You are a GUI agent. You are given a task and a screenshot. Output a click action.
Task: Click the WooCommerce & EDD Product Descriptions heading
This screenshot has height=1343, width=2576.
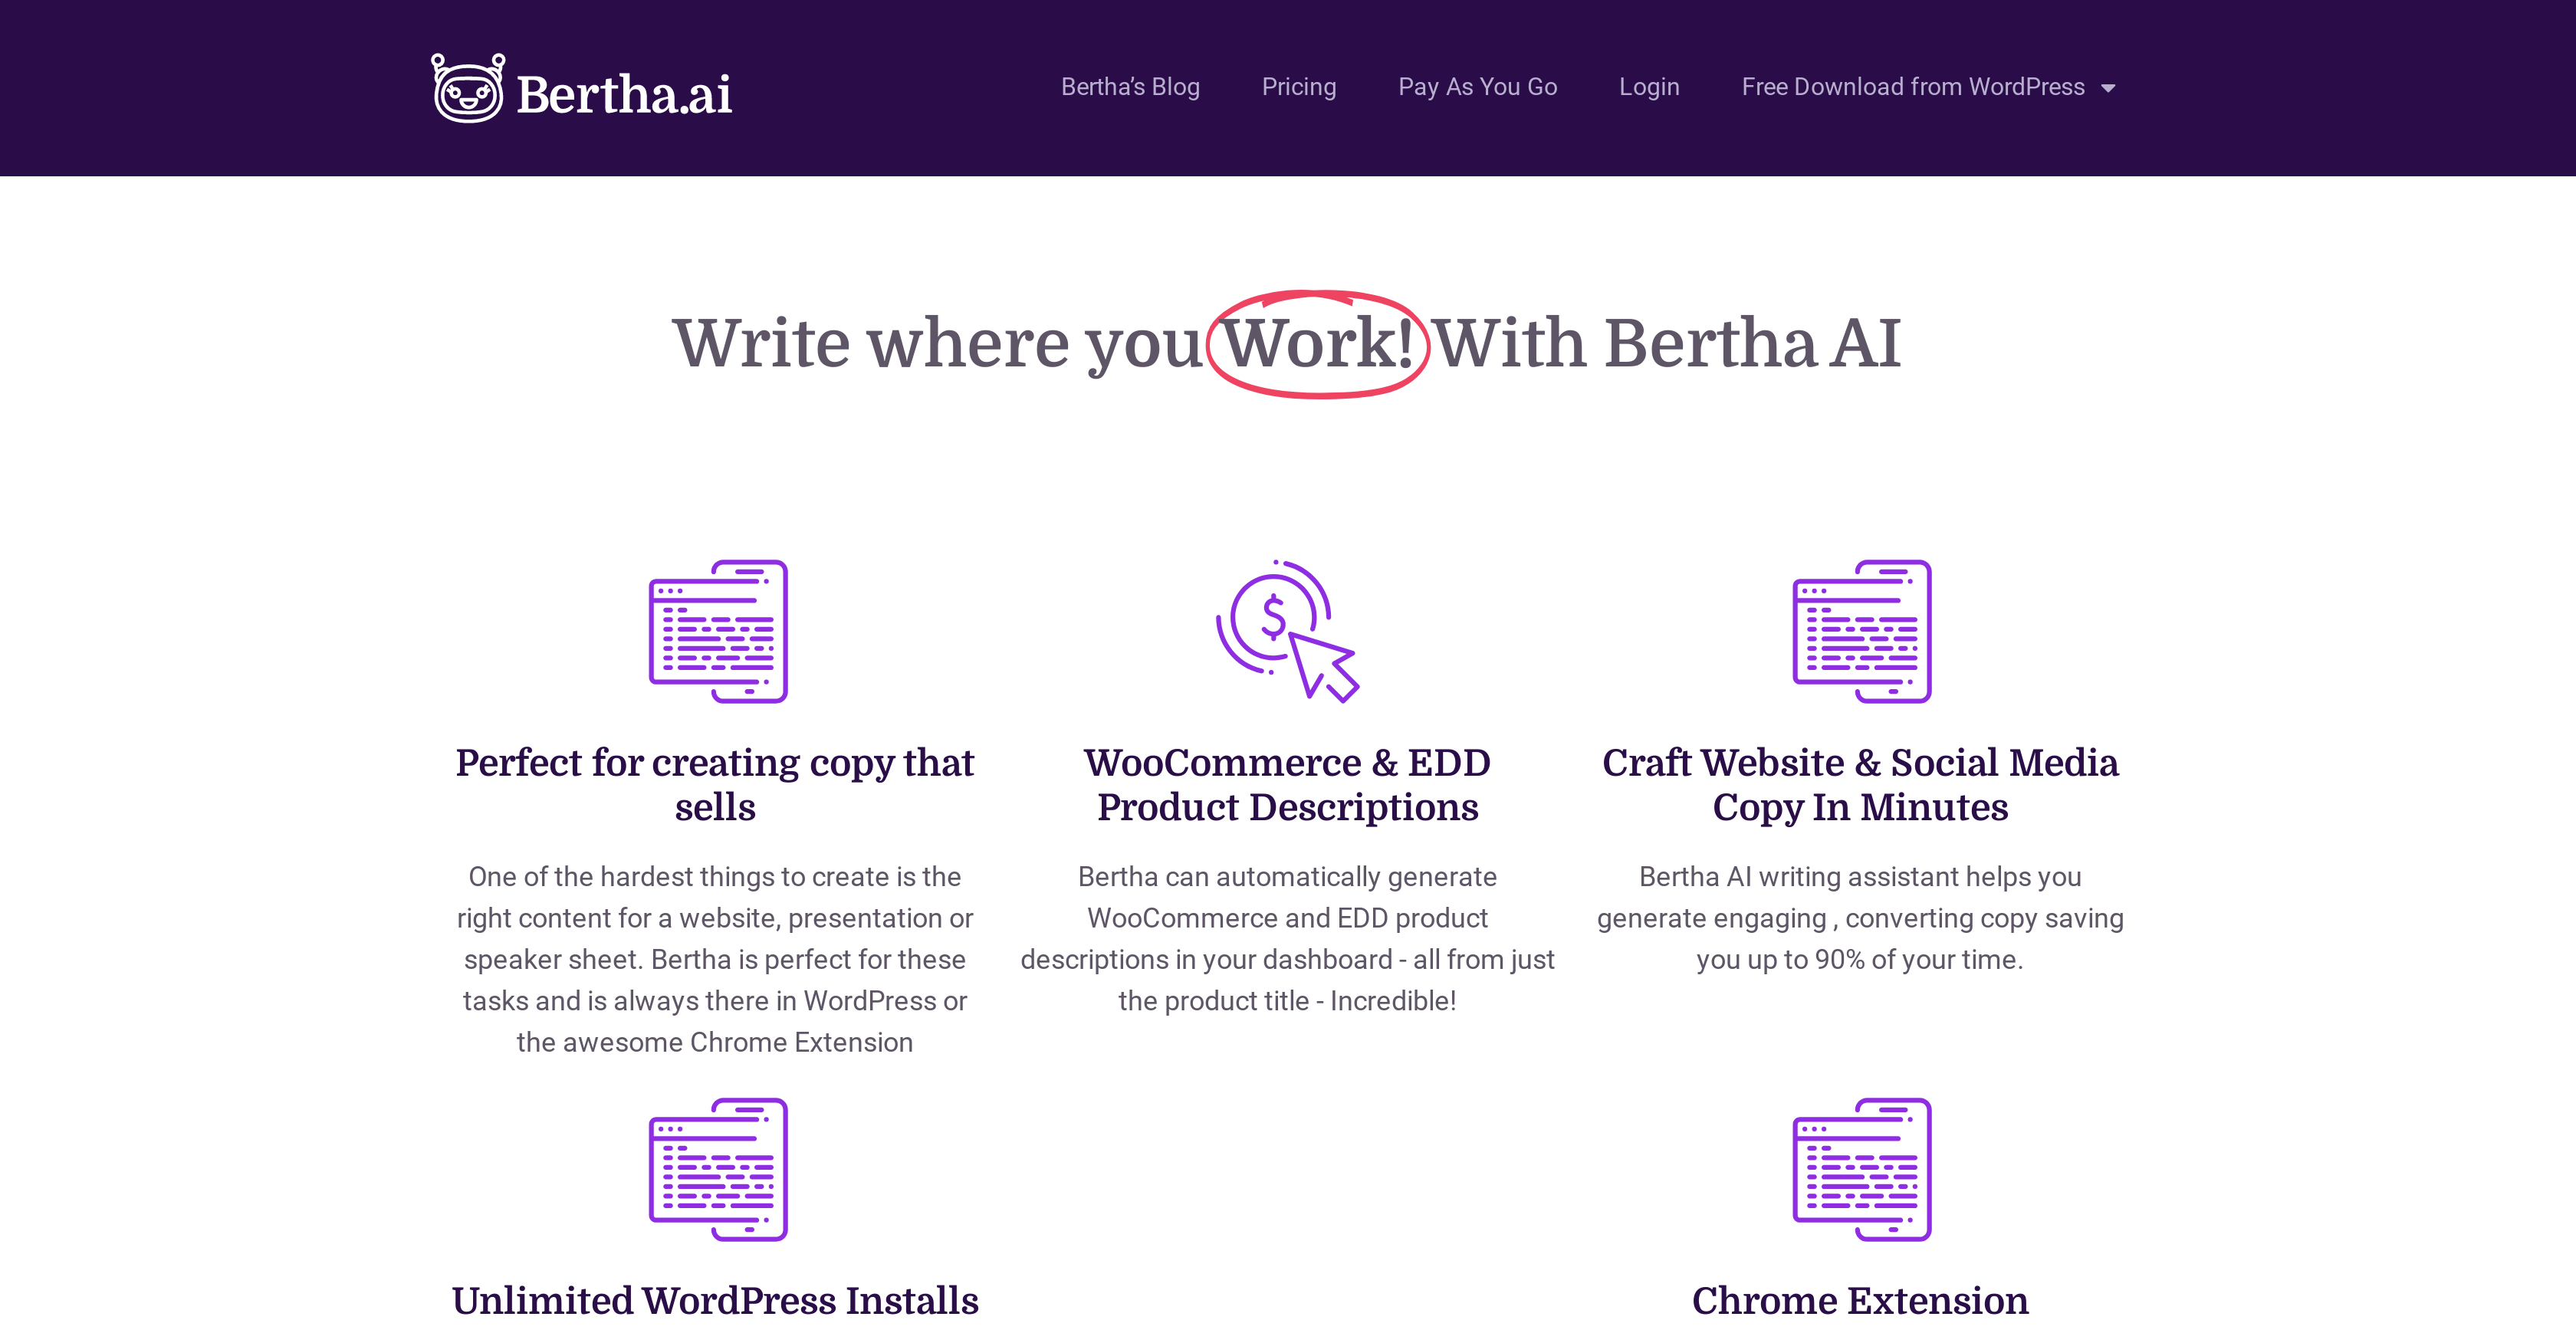tap(1286, 786)
